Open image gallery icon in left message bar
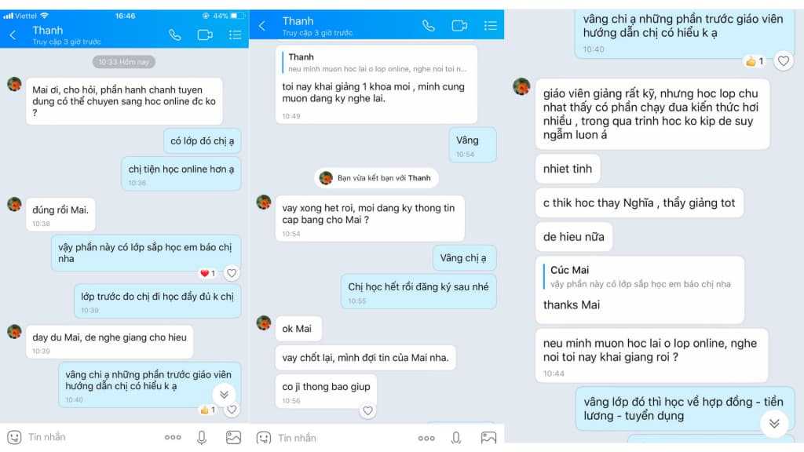 pyautogui.click(x=233, y=437)
